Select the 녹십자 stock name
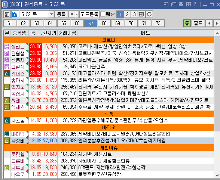The image size is (220, 180). tap(18, 94)
